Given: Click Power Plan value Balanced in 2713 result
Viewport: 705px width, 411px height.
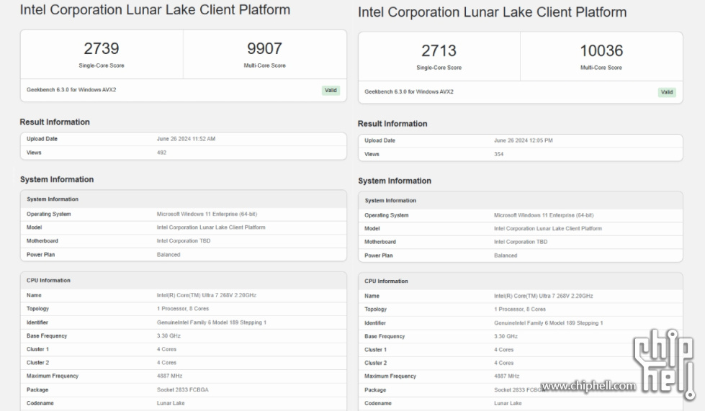Looking at the screenshot, I should pos(506,256).
